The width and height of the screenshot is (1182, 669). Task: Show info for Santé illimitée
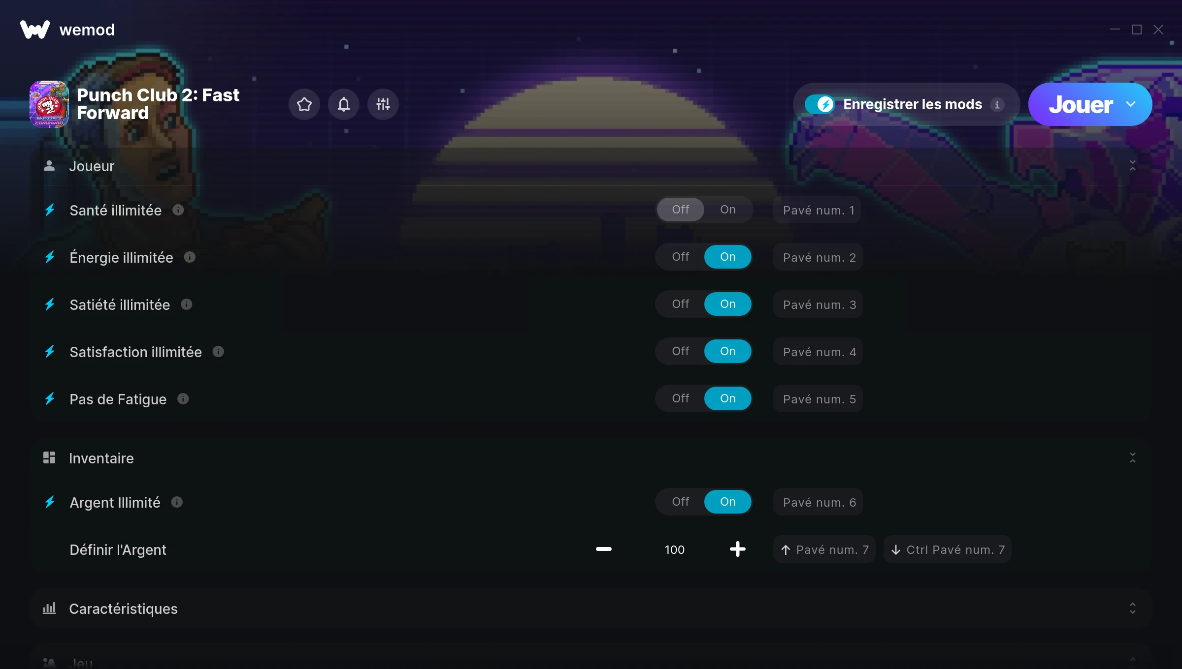click(178, 210)
